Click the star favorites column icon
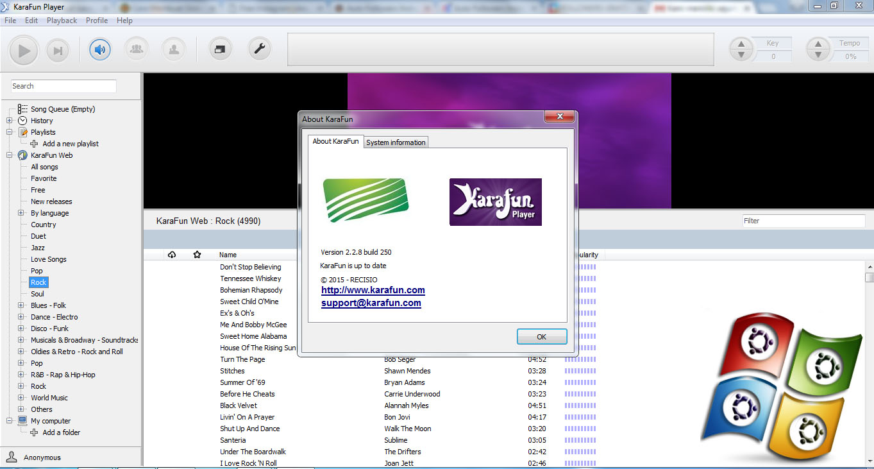 pyautogui.click(x=197, y=255)
